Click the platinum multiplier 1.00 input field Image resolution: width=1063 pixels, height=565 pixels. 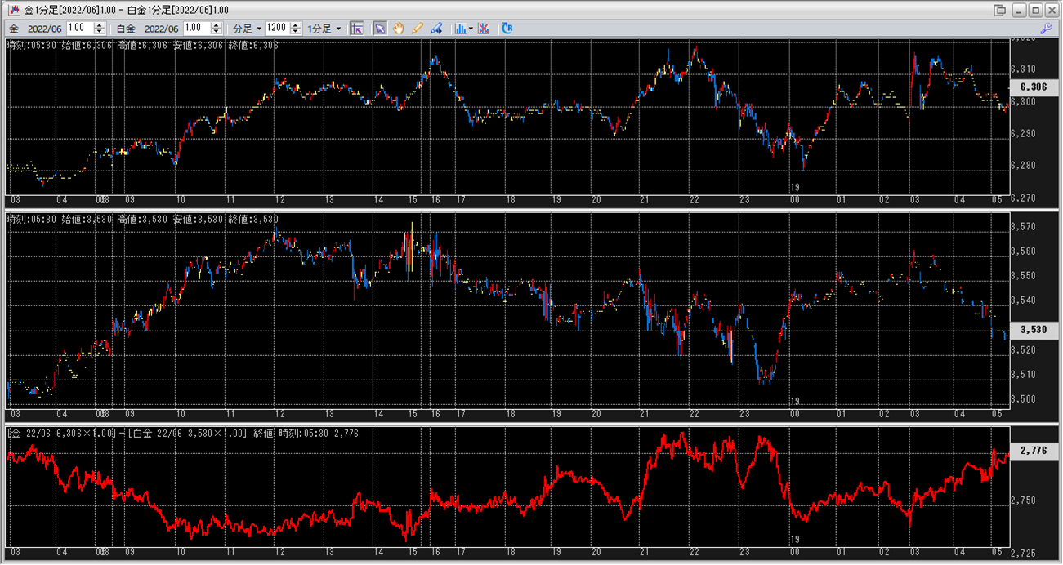(196, 28)
